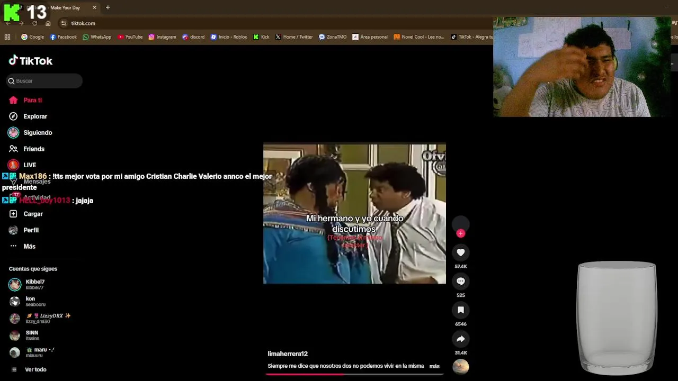Open the video comments icon
678x381 pixels.
click(x=461, y=282)
